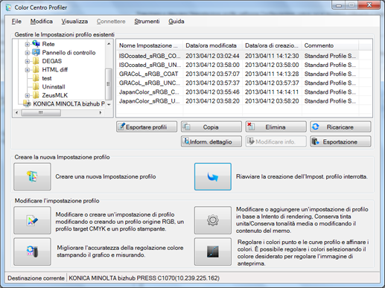Select the ISOcoated_sRGB_CO... profile row

click(x=238, y=56)
